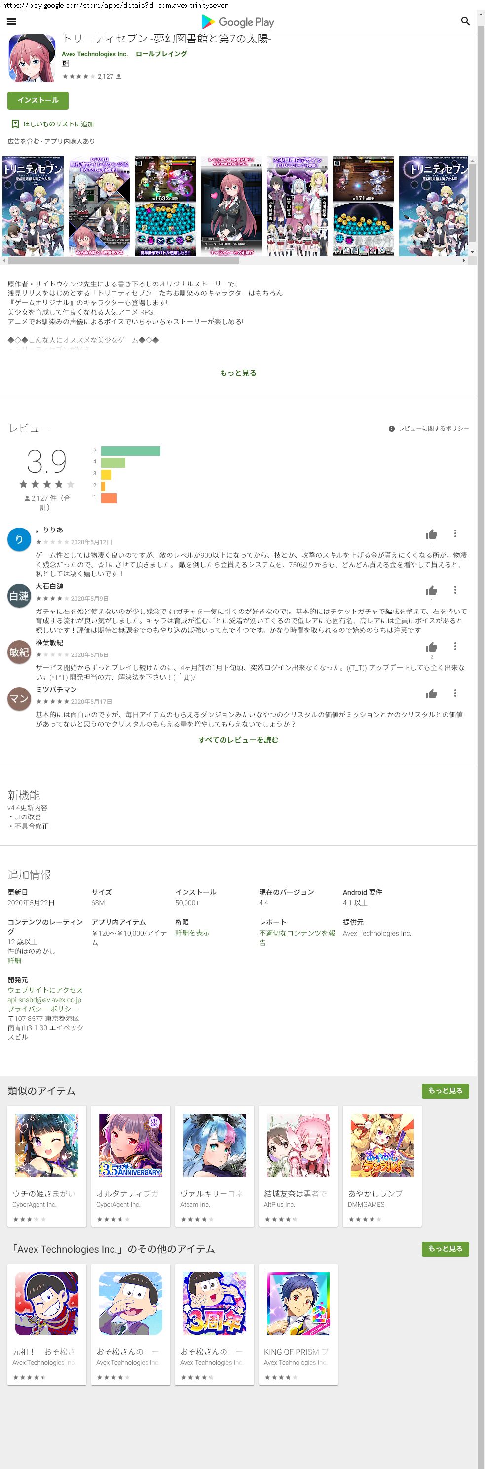The width and height of the screenshot is (485, 1469).
Task: Open options menu for 大石白漣's review
Action: click(x=455, y=590)
